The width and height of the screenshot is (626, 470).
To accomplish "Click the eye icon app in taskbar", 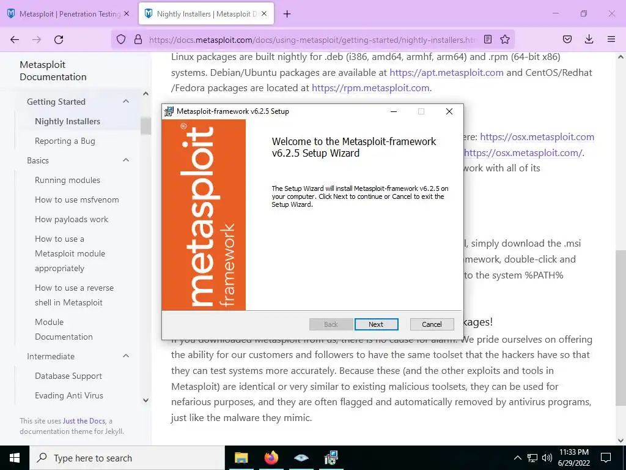I will coord(301,458).
